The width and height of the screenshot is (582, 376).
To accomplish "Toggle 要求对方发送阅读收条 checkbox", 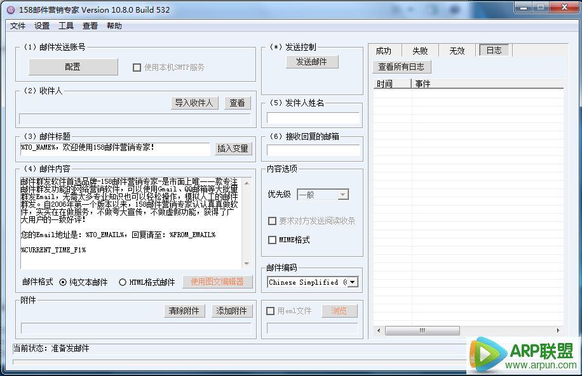I will pos(272,221).
